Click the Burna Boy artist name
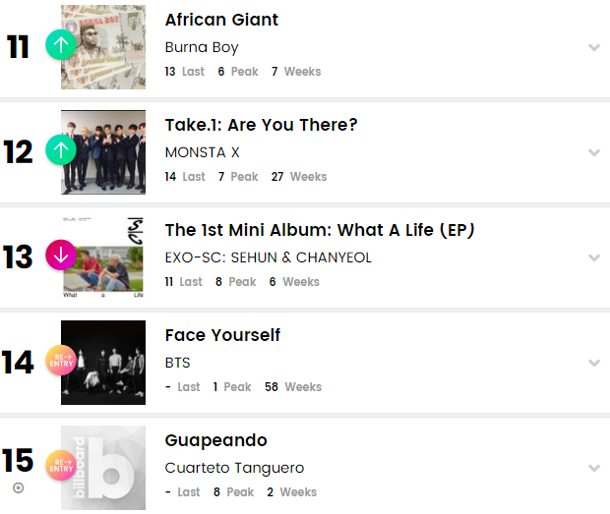This screenshot has height=514, width=610. click(202, 47)
